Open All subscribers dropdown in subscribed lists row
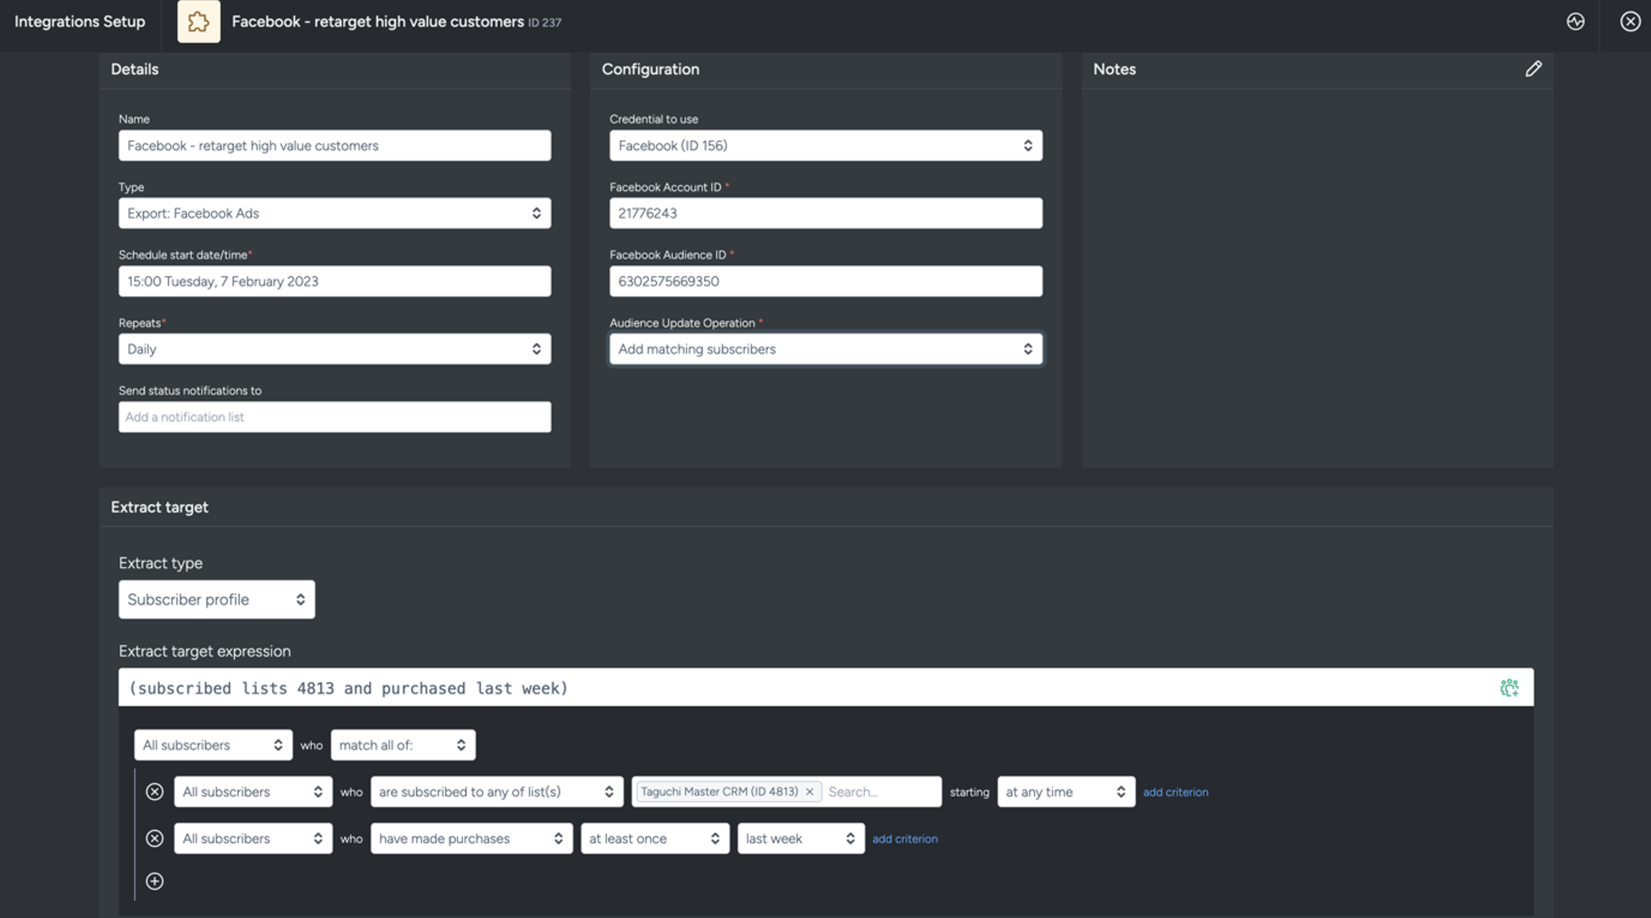 [x=253, y=791]
